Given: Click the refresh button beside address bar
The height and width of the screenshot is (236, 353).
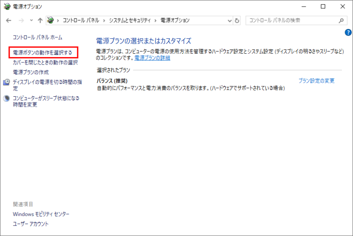Looking at the screenshot, I should 237,21.
